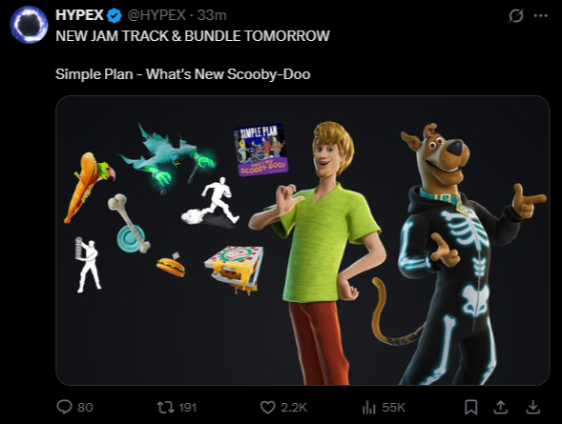This screenshot has height=424, width=562.
Task: Click the 191 reposts count
Action: click(187, 407)
